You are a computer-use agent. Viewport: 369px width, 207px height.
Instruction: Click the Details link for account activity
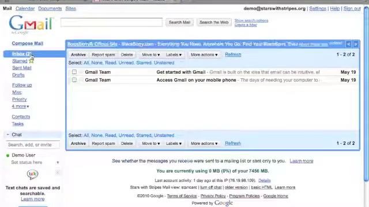tap(265, 181)
